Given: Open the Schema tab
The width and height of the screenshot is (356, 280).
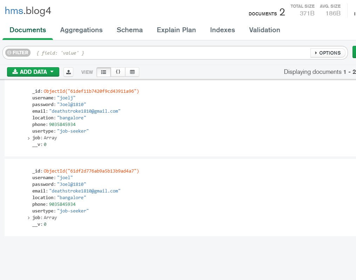Looking at the screenshot, I should coord(129,30).
